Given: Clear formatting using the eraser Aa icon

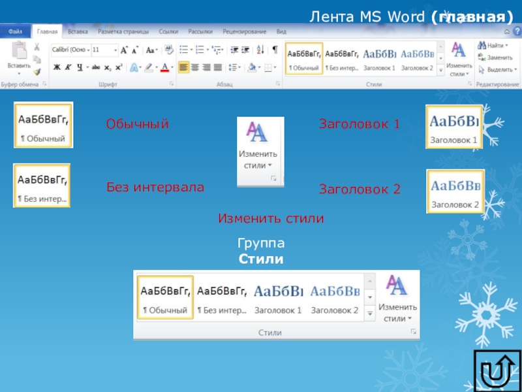Looking at the screenshot, I should click(x=169, y=50).
